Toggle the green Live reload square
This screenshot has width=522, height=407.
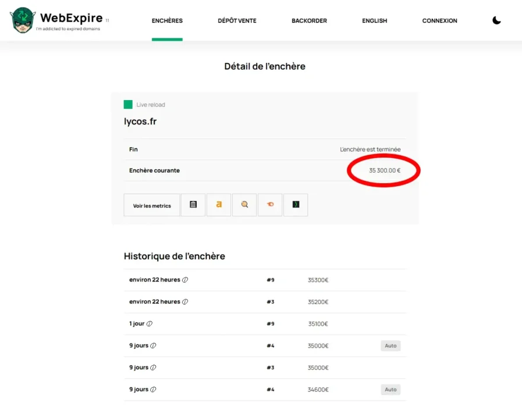(x=128, y=105)
